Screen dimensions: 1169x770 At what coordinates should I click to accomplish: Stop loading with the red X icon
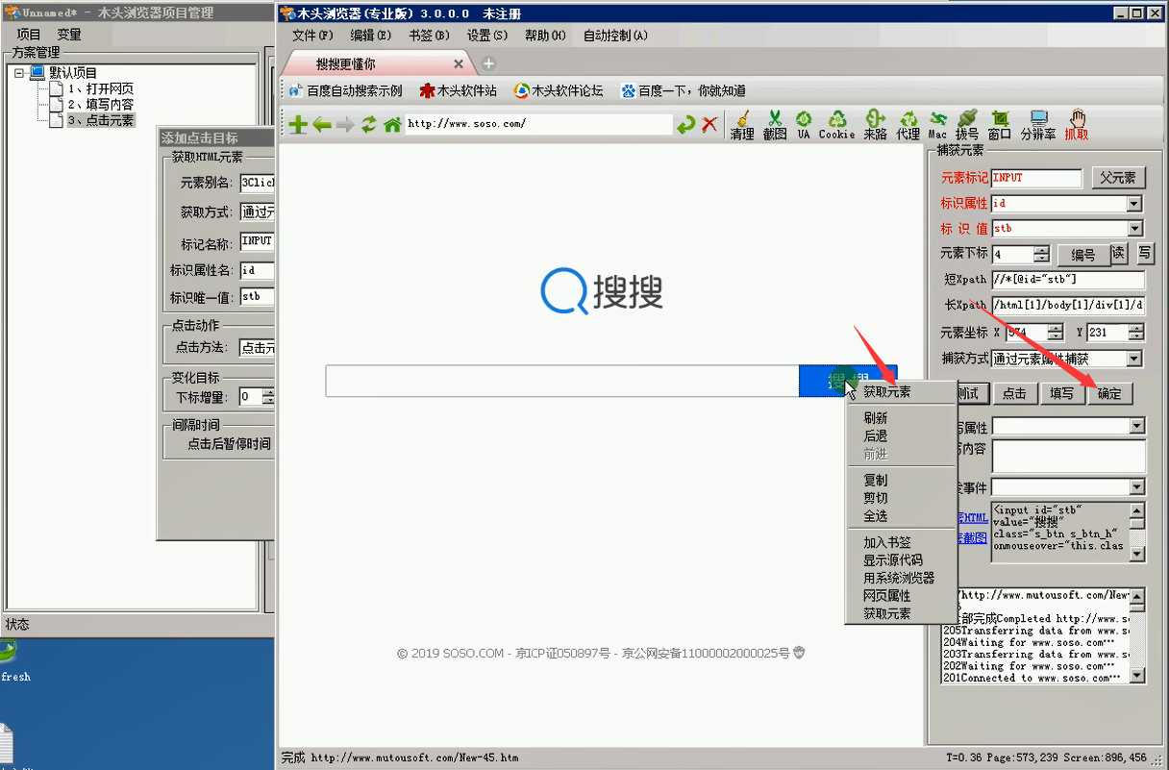(709, 125)
